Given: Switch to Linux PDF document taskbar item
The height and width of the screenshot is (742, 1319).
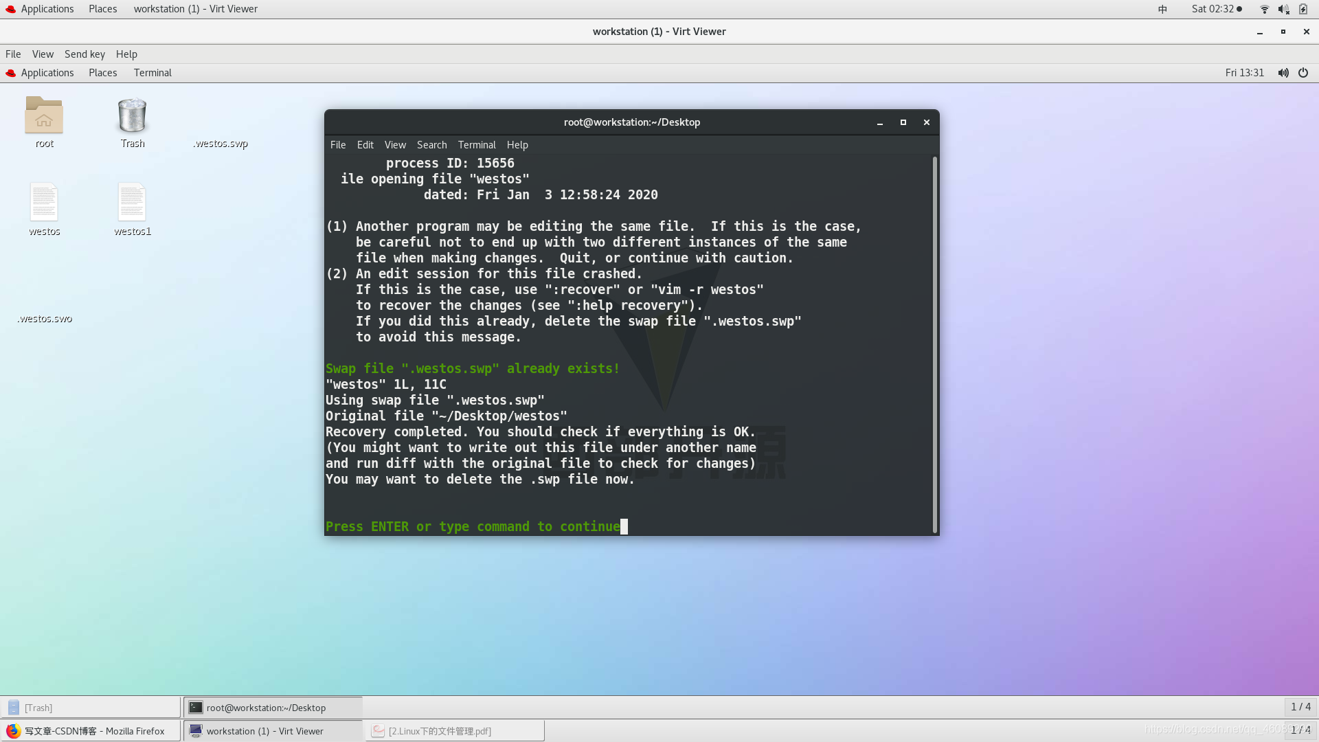Looking at the screenshot, I should (455, 731).
